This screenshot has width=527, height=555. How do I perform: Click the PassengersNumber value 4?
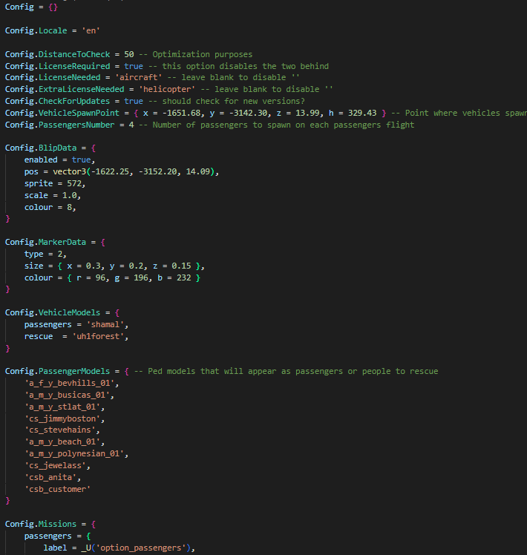131,125
